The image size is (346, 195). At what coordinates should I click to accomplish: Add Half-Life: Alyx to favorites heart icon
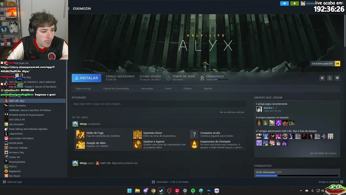tap(337, 78)
